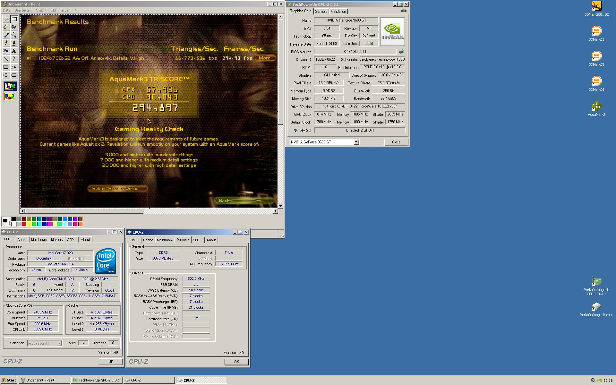Choose the Curve tool in Paint
Image resolution: width=616 pixels, height=385 pixels.
click(x=14, y=59)
